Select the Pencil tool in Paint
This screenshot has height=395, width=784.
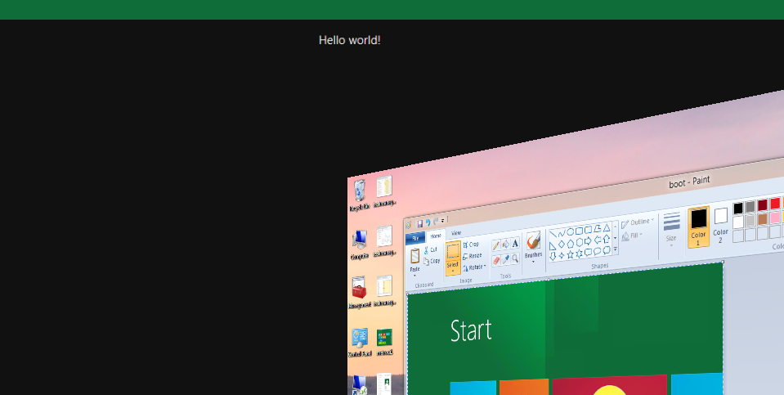pyautogui.click(x=496, y=245)
